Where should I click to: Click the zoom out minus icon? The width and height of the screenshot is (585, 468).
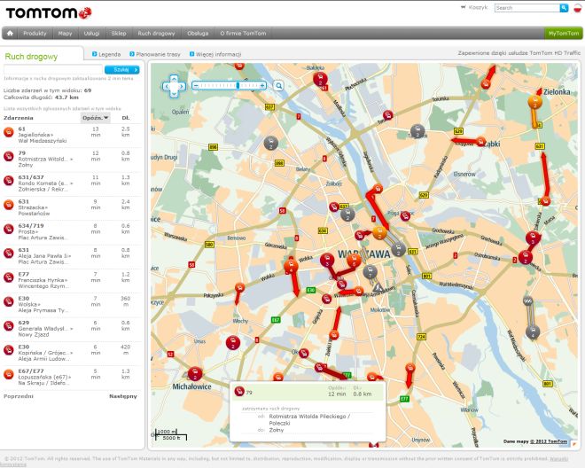(195, 85)
